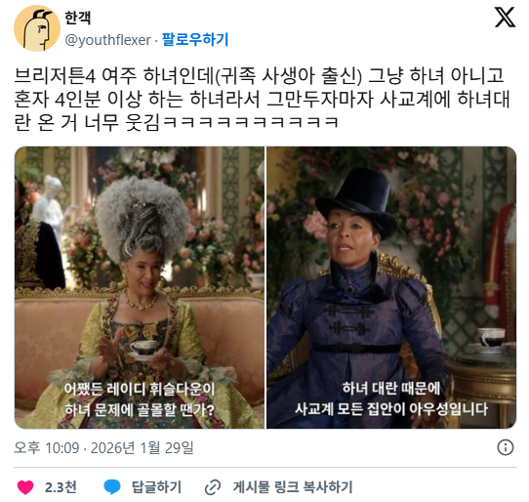The height and width of the screenshot is (502, 529).
Task: Open the 한객 display name
Action: tap(78, 18)
